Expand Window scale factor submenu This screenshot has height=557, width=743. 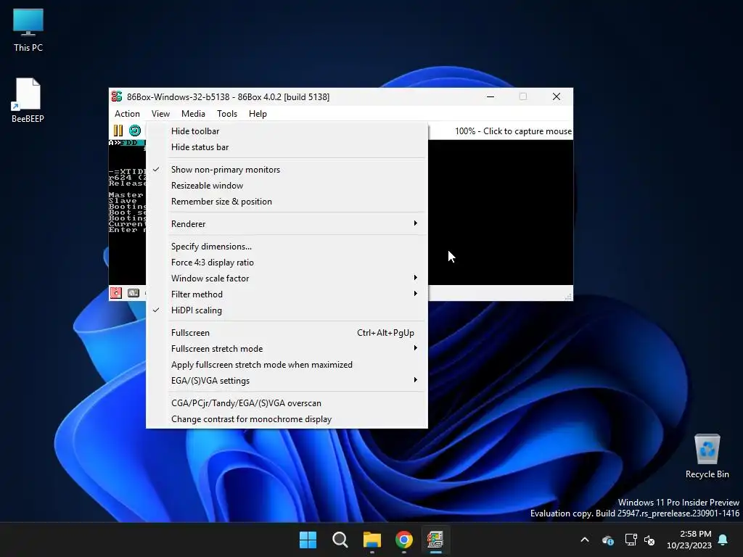tap(287, 278)
